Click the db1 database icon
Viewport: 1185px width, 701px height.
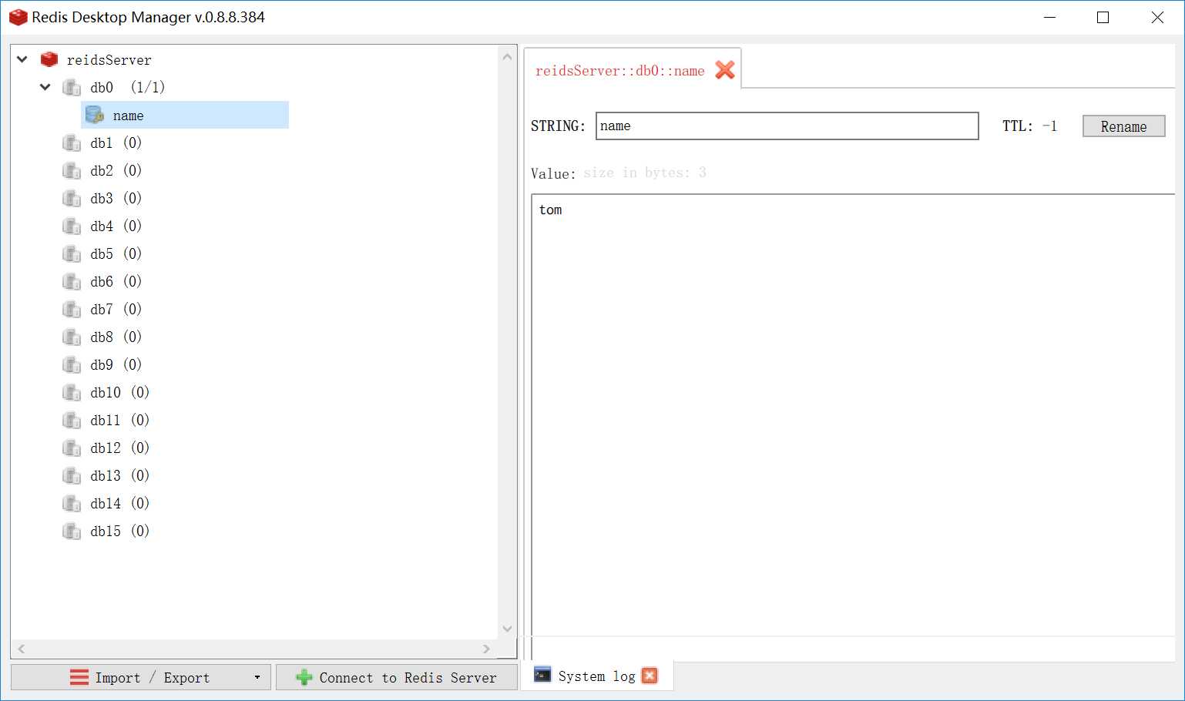72,143
